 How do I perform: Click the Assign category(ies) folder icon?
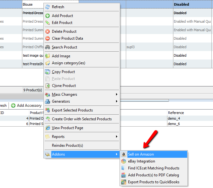48,63
